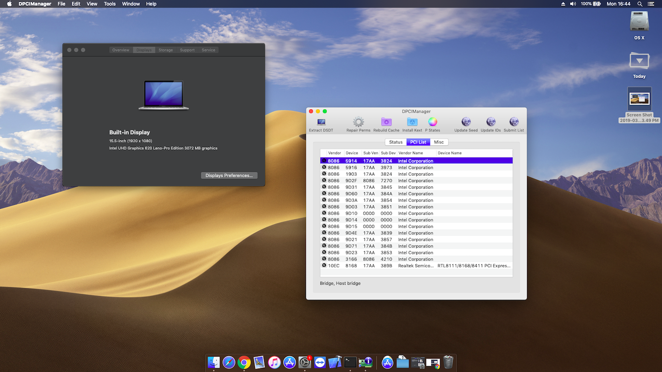Sort by the Device column header
This screenshot has width=662, height=372.
click(352, 153)
